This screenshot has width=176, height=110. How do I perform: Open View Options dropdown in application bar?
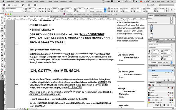pyautogui.click(x=24, y=5)
